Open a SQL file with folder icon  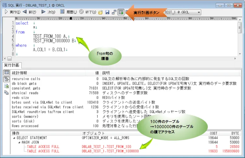coord(101,12)
